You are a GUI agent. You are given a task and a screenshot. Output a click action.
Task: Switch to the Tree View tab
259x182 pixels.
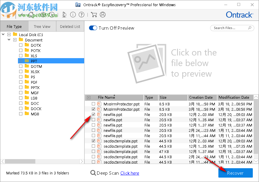coord(42,26)
